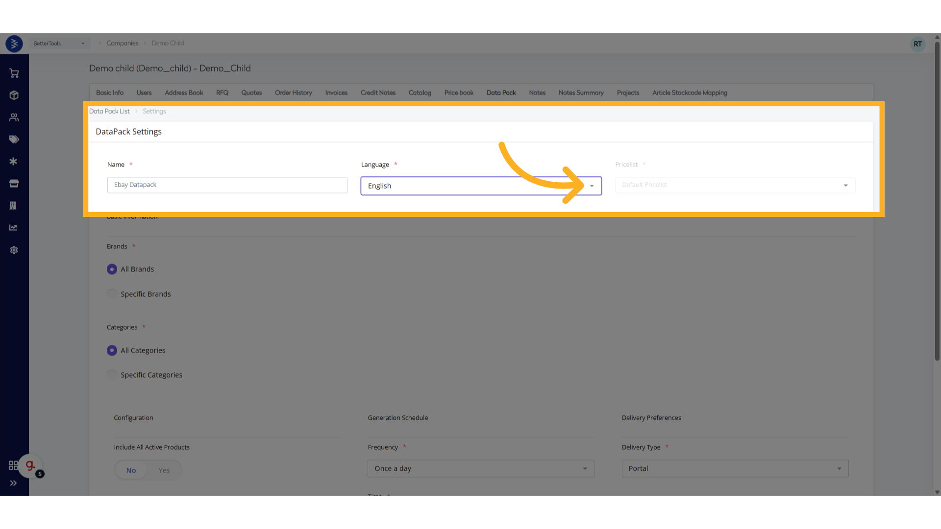Viewport: 941px width, 529px height.
Task: Click the price tags sidebar icon
Action: [x=14, y=140]
